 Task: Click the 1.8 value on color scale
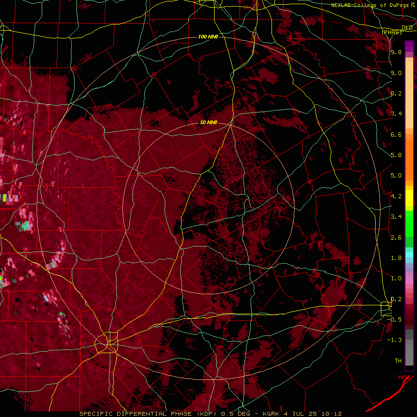(396, 258)
